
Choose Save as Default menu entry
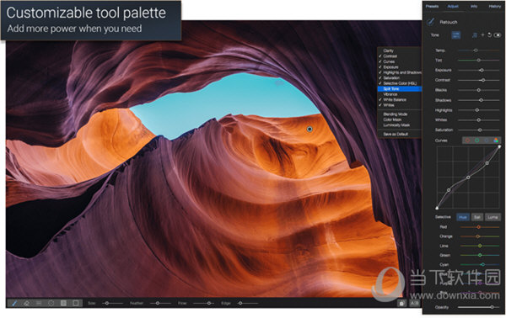(x=400, y=135)
